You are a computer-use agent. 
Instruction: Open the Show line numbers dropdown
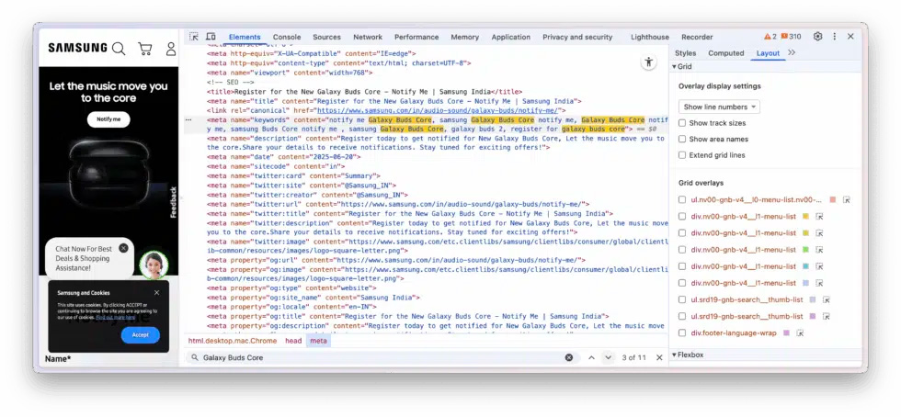[x=719, y=107]
